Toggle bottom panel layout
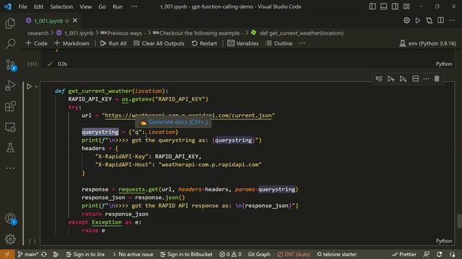This screenshot has height=259, width=462. (383, 6)
